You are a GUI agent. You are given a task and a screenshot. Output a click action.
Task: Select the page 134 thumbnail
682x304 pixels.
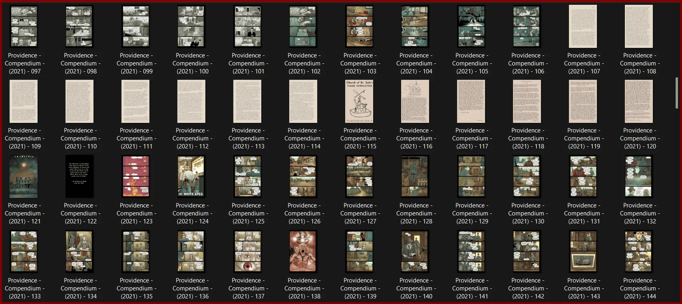coord(80,251)
